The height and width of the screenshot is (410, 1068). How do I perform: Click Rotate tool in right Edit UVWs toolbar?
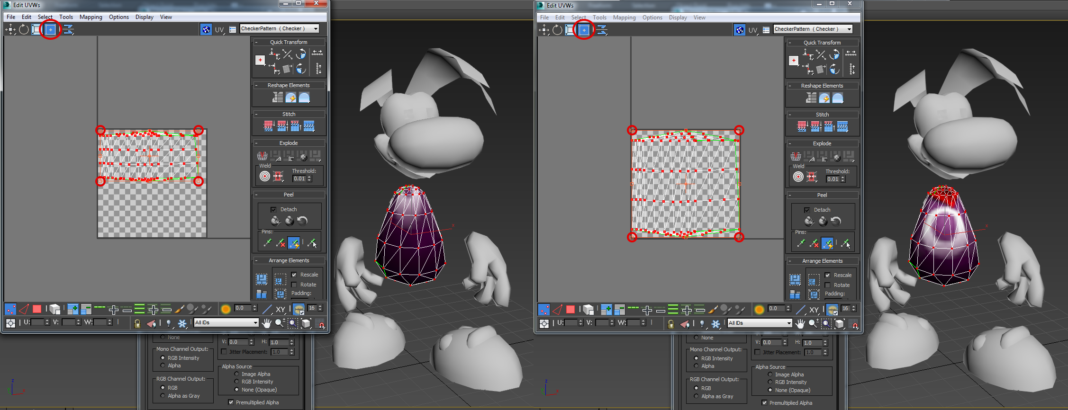(557, 30)
